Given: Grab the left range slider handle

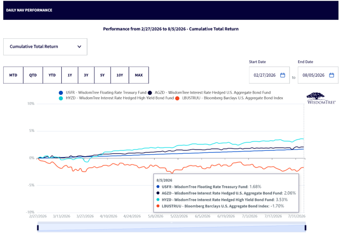Looking at the screenshot, I should tap(38, 228).
